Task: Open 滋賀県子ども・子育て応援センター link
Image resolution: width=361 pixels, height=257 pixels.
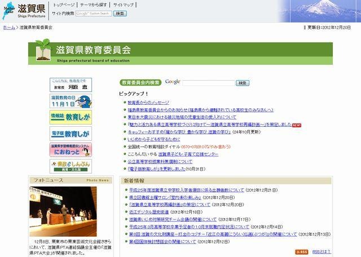Action: (x=188, y=154)
